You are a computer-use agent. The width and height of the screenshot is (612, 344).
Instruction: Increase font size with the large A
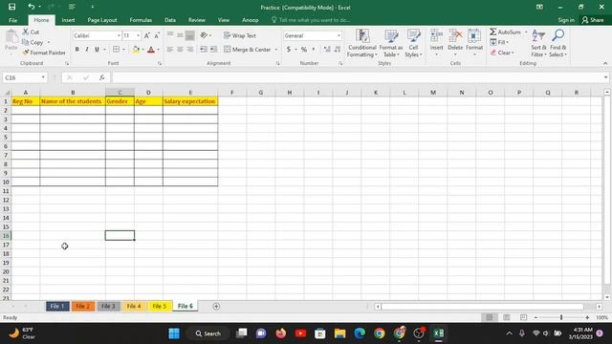(x=146, y=35)
